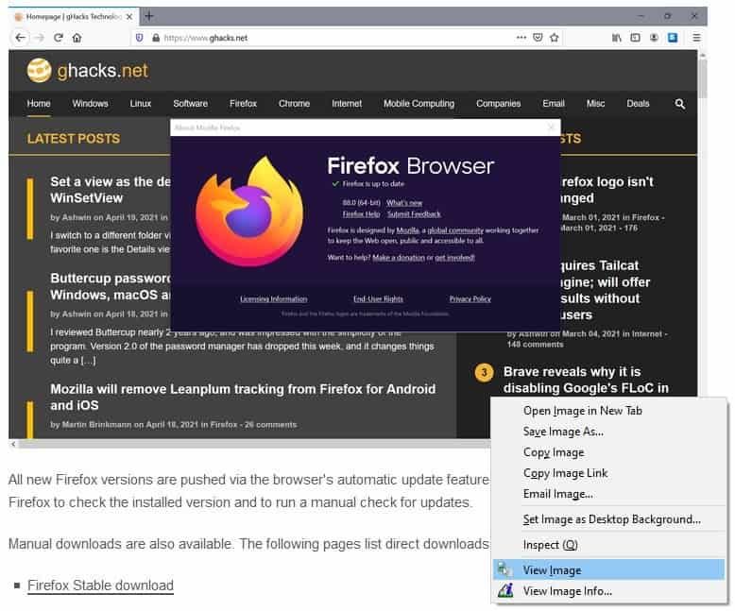Click the search magnifier in site navigation
This screenshot has height=611, width=735.
coord(679,104)
